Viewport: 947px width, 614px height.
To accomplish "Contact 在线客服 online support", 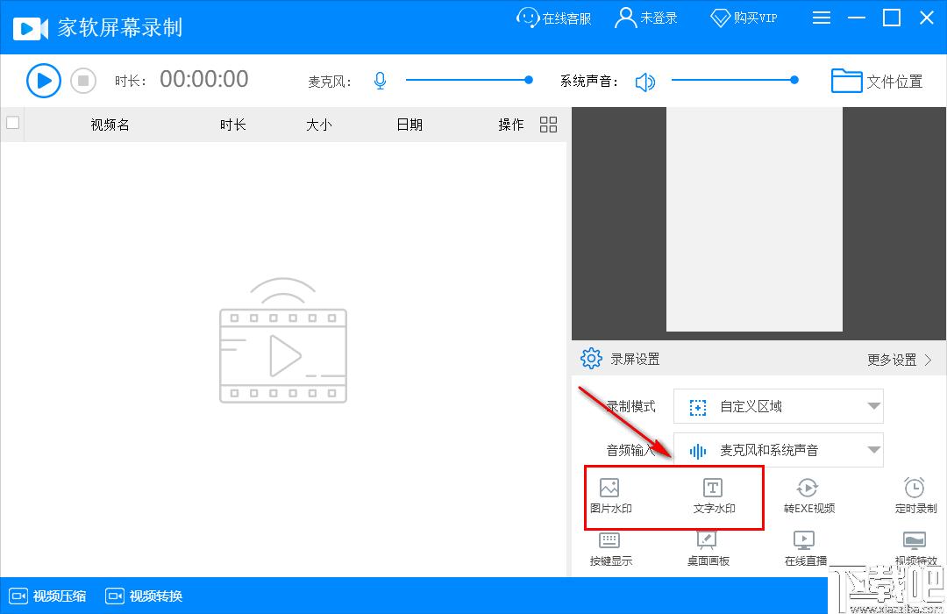I will coord(554,18).
